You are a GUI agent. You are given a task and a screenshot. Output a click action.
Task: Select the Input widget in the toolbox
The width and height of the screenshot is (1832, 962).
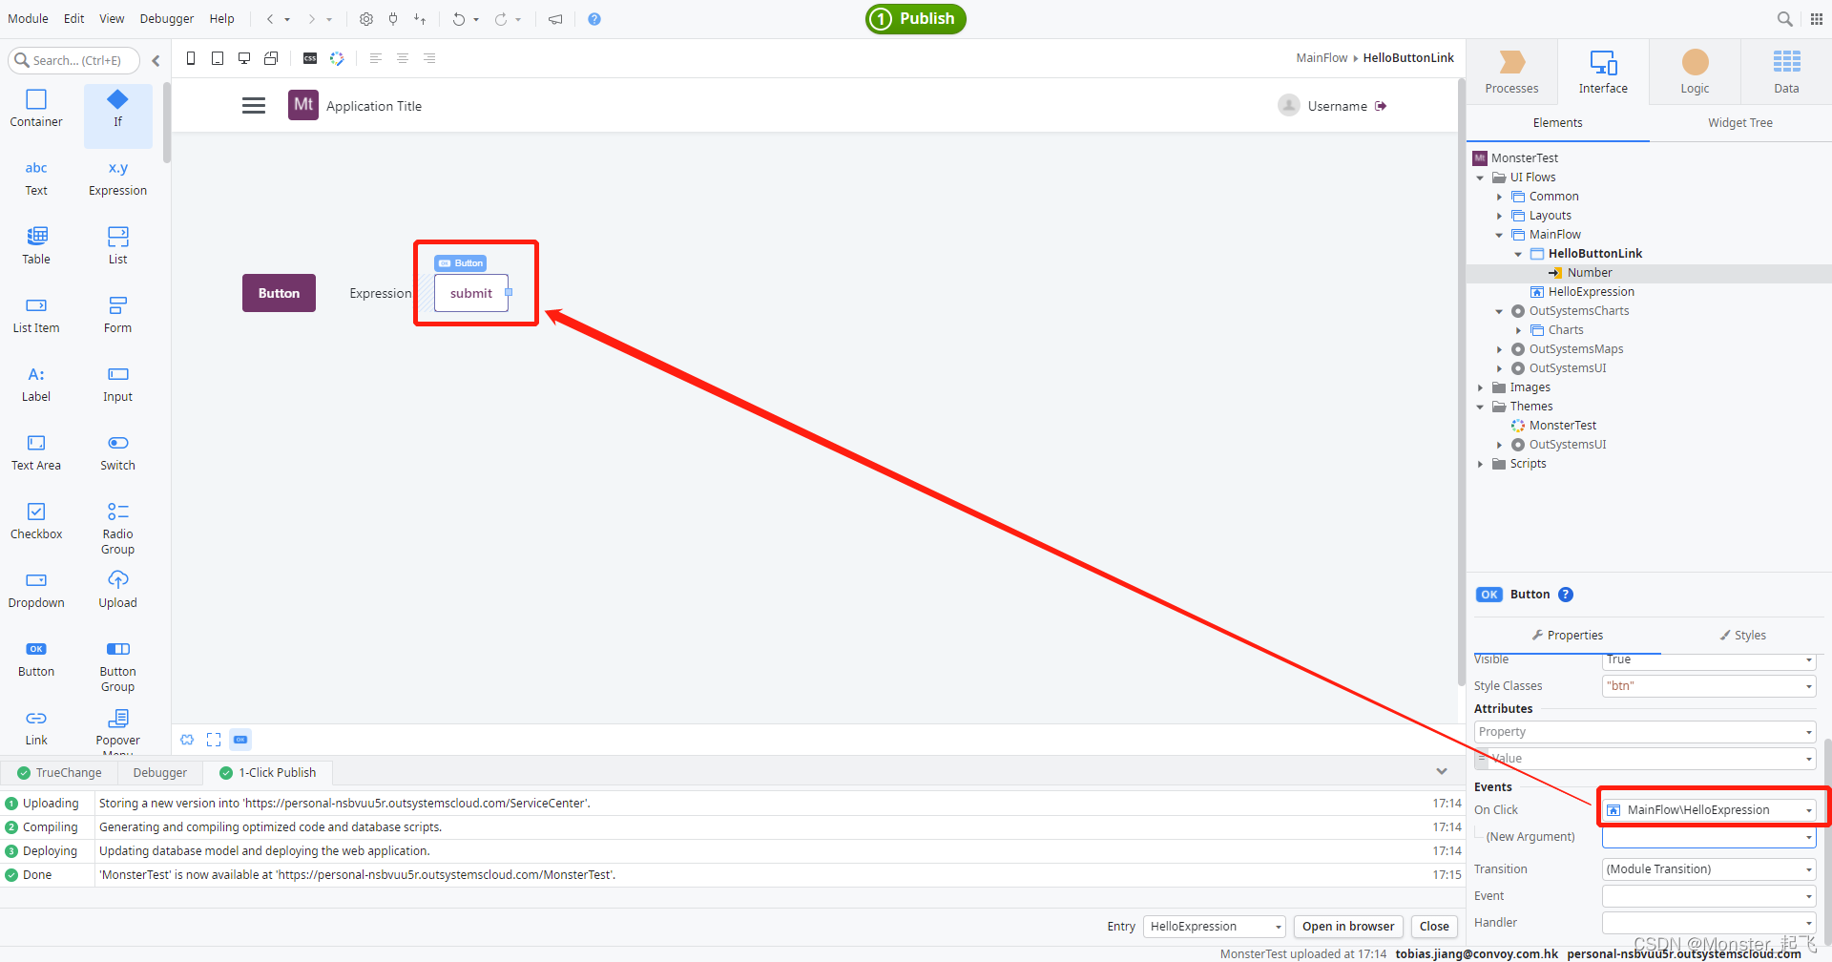point(117,384)
